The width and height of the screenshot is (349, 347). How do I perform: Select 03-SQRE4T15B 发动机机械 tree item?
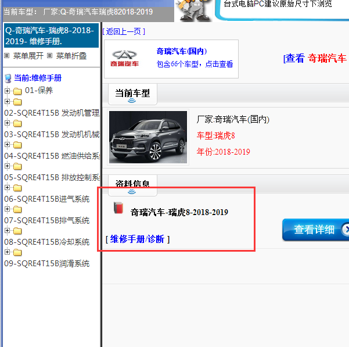point(52,134)
